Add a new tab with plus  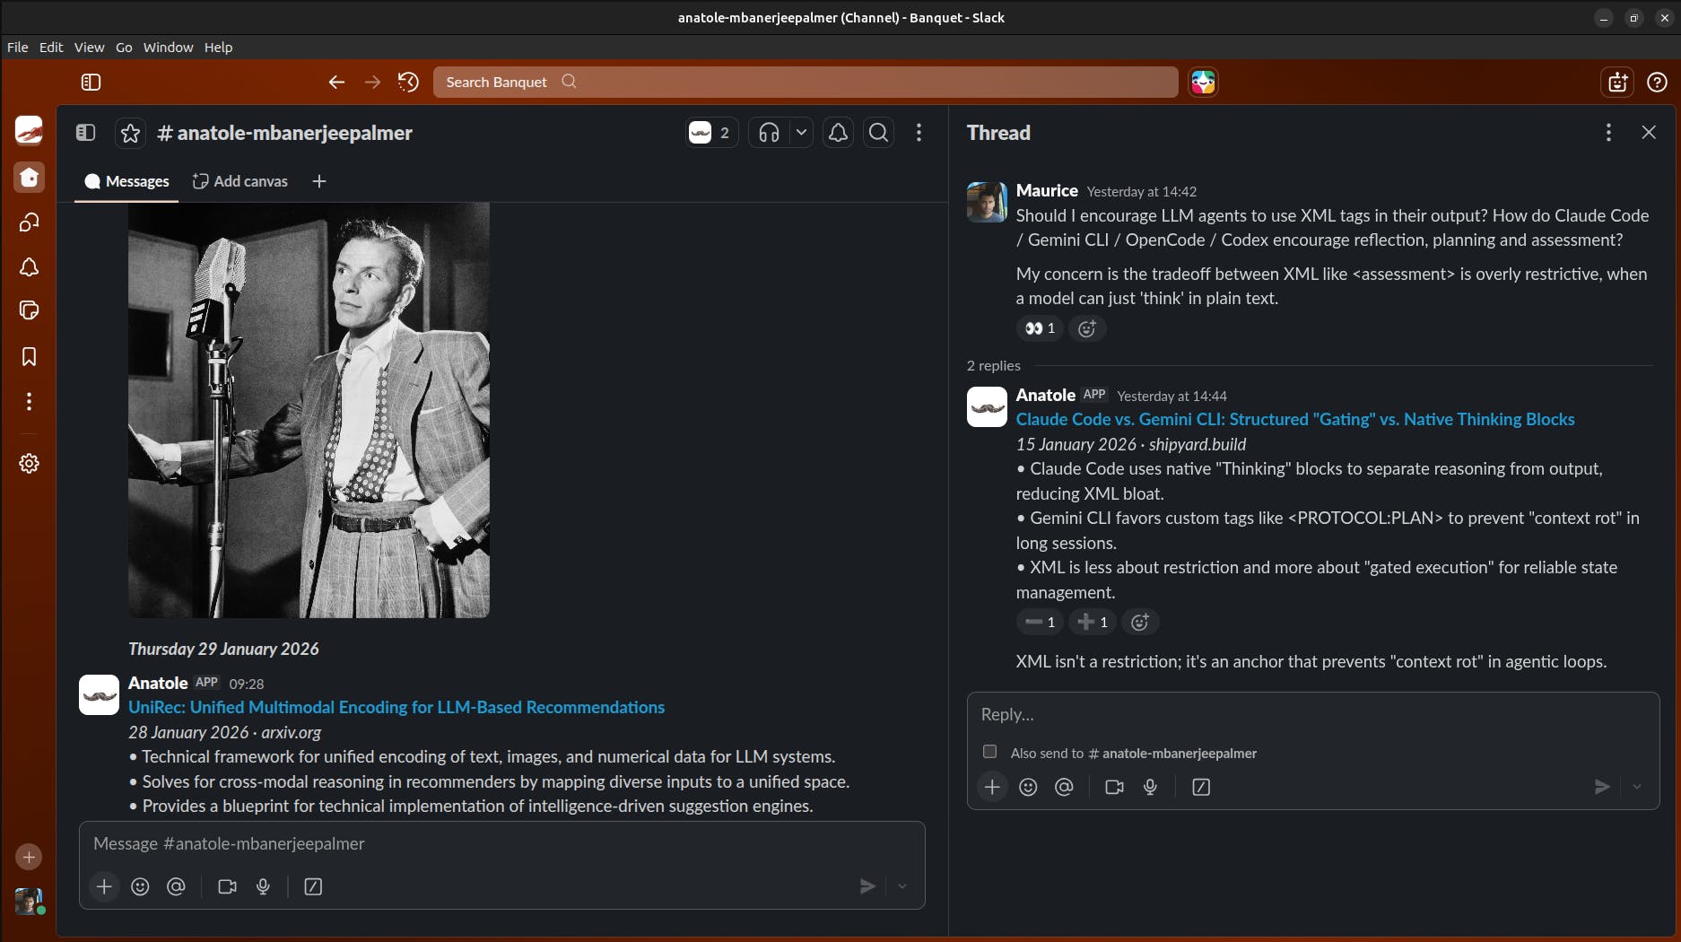(x=318, y=181)
